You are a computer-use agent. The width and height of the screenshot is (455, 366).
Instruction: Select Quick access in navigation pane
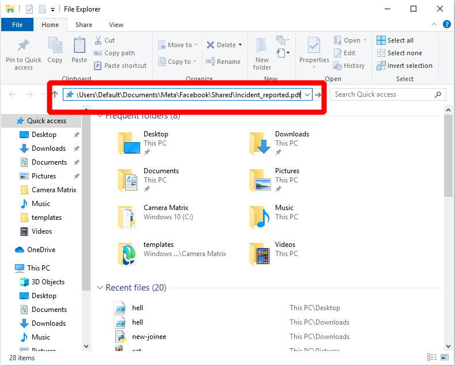pyautogui.click(x=41, y=121)
